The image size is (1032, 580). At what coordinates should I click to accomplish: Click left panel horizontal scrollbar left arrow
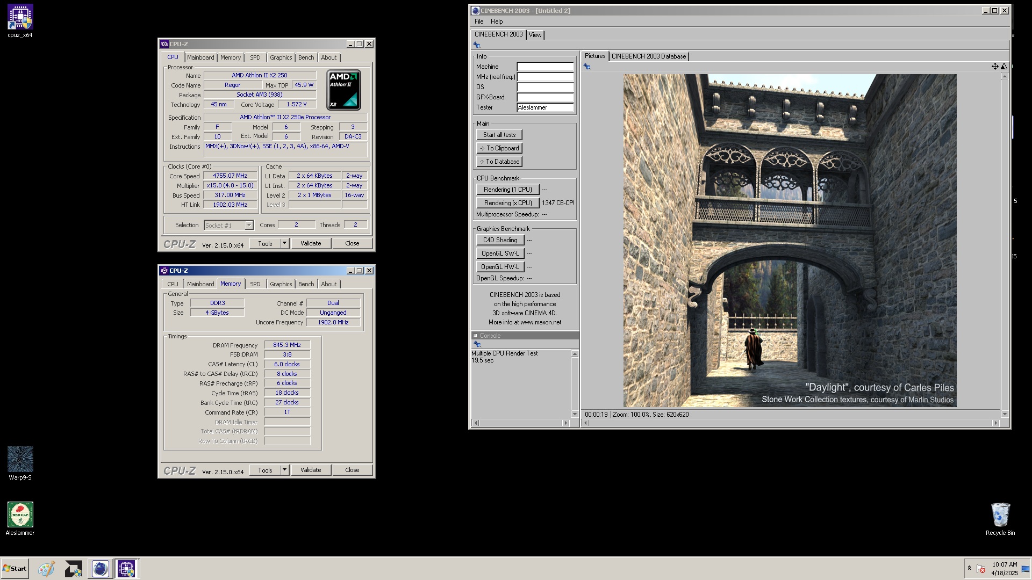click(475, 423)
